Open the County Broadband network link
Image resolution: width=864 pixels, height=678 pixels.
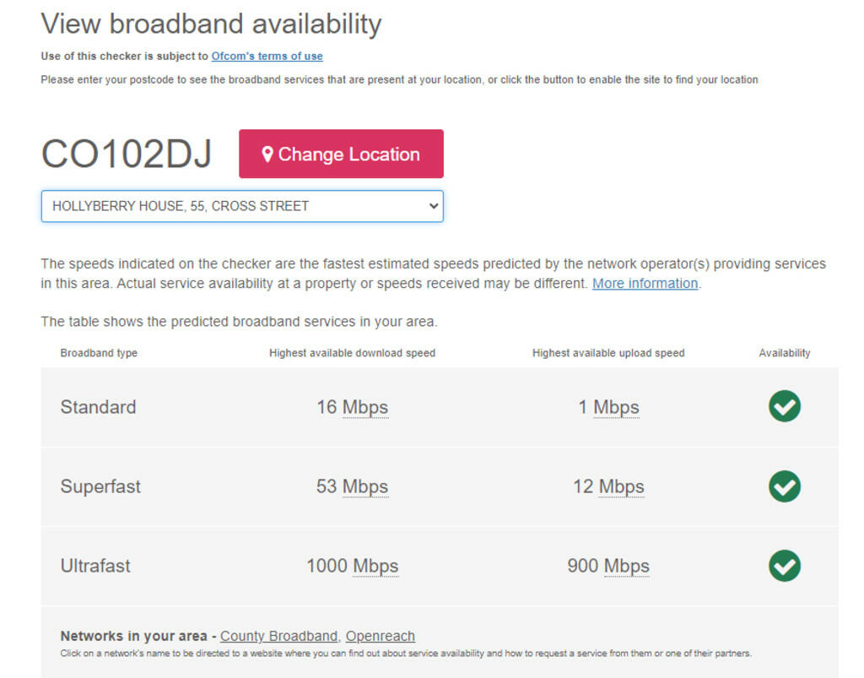coord(279,637)
